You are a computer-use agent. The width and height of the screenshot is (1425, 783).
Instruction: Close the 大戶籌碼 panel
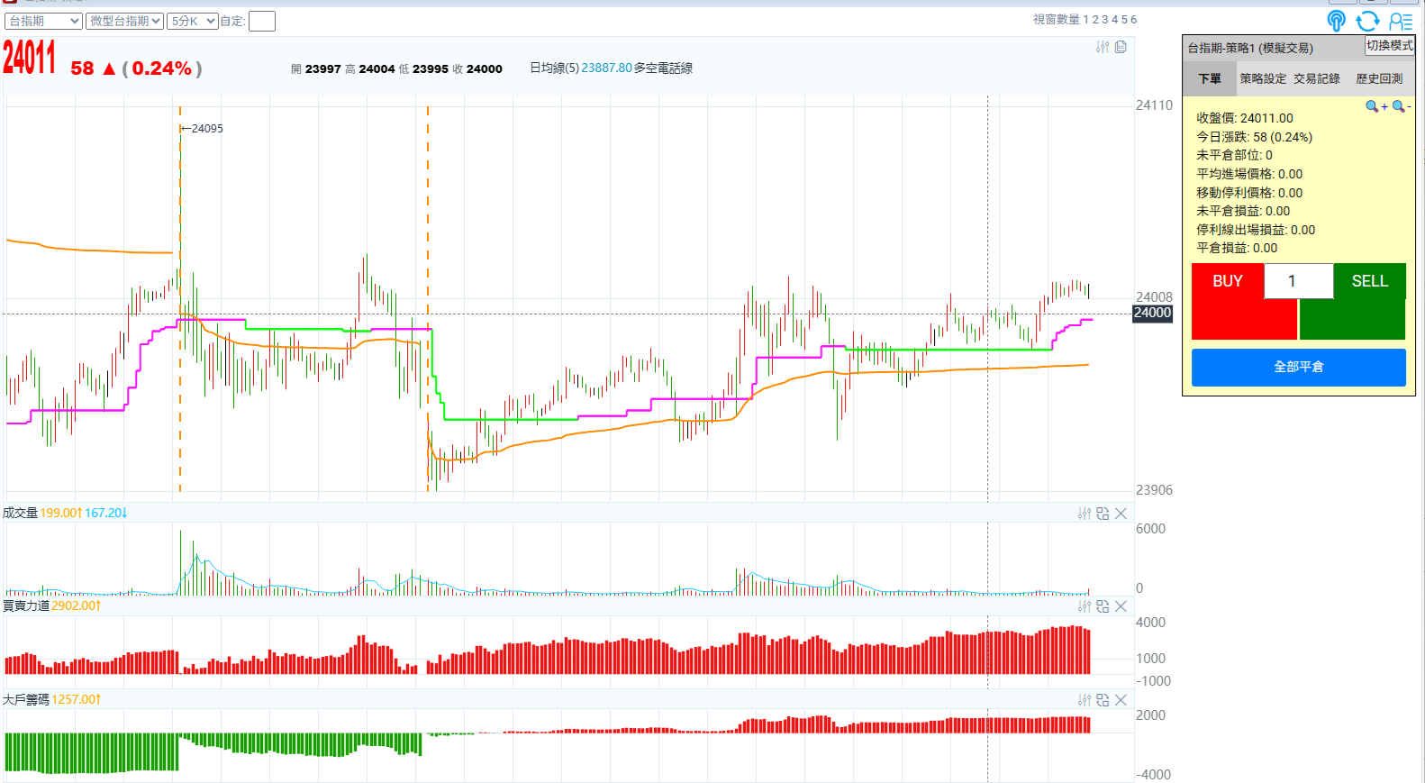click(1121, 700)
